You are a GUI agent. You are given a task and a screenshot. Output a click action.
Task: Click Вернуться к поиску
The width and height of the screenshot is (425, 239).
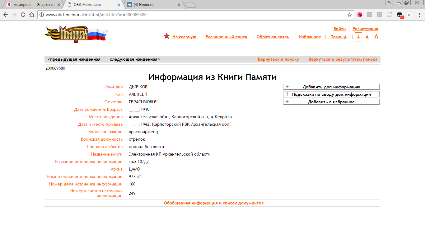pyautogui.click(x=278, y=59)
